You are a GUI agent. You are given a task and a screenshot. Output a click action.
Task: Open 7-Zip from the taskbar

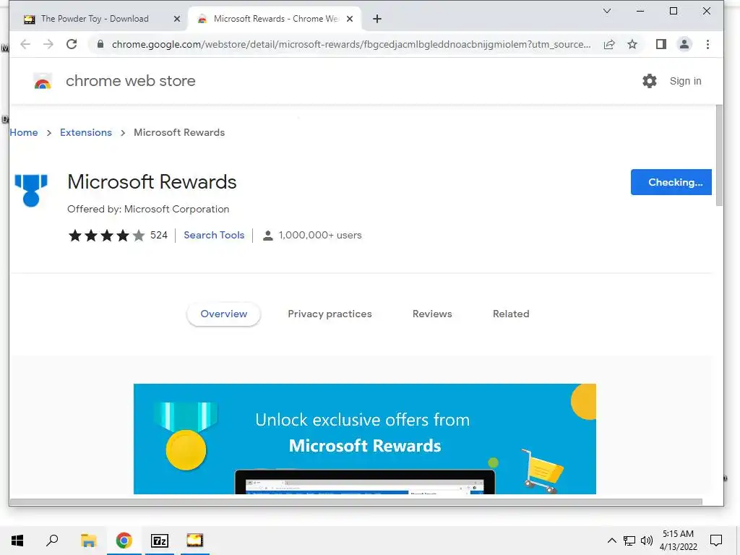pyautogui.click(x=160, y=541)
